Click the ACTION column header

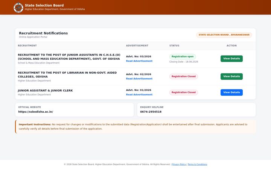click(231, 45)
